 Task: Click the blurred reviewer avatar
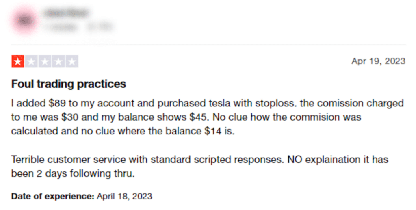click(25, 21)
